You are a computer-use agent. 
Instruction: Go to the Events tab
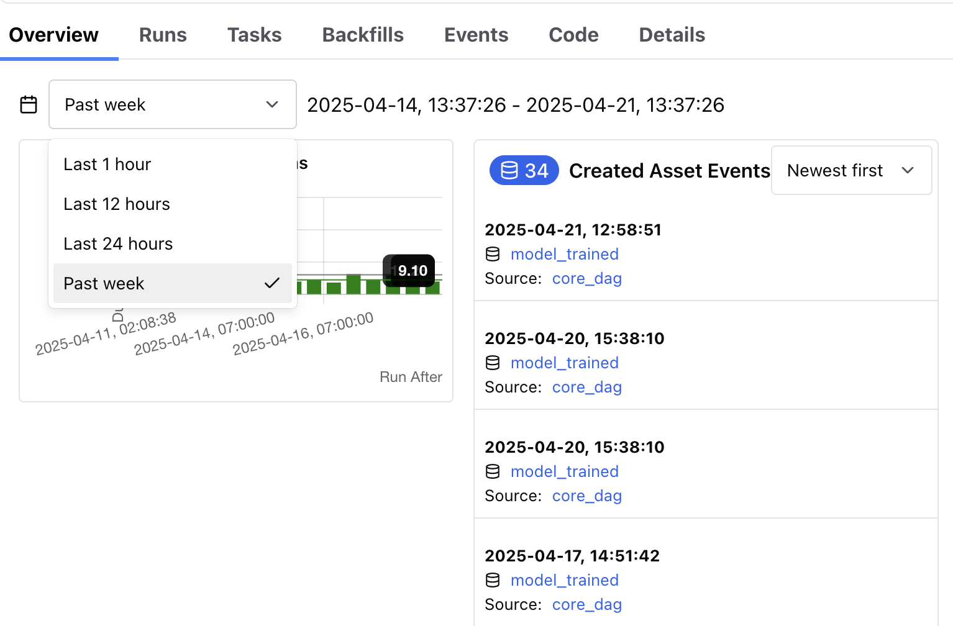click(x=476, y=35)
